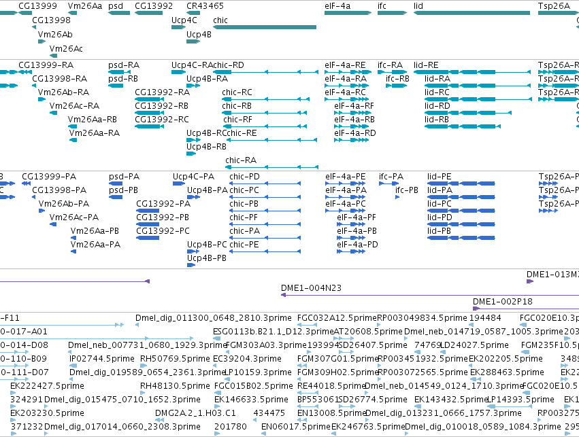
Task: Select the IP02744.5prime EST label
Action: click(x=102, y=360)
